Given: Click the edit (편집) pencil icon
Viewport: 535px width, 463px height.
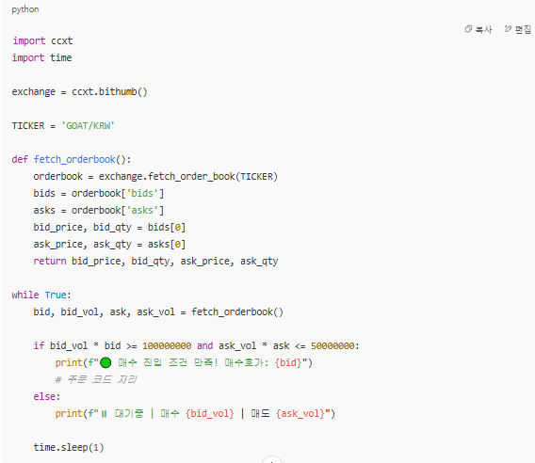Looking at the screenshot, I should (x=508, y=29).
